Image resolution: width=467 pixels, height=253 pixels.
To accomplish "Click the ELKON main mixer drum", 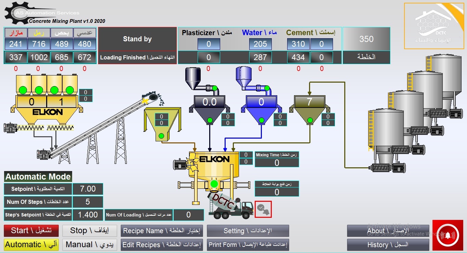I will (214, 166).
